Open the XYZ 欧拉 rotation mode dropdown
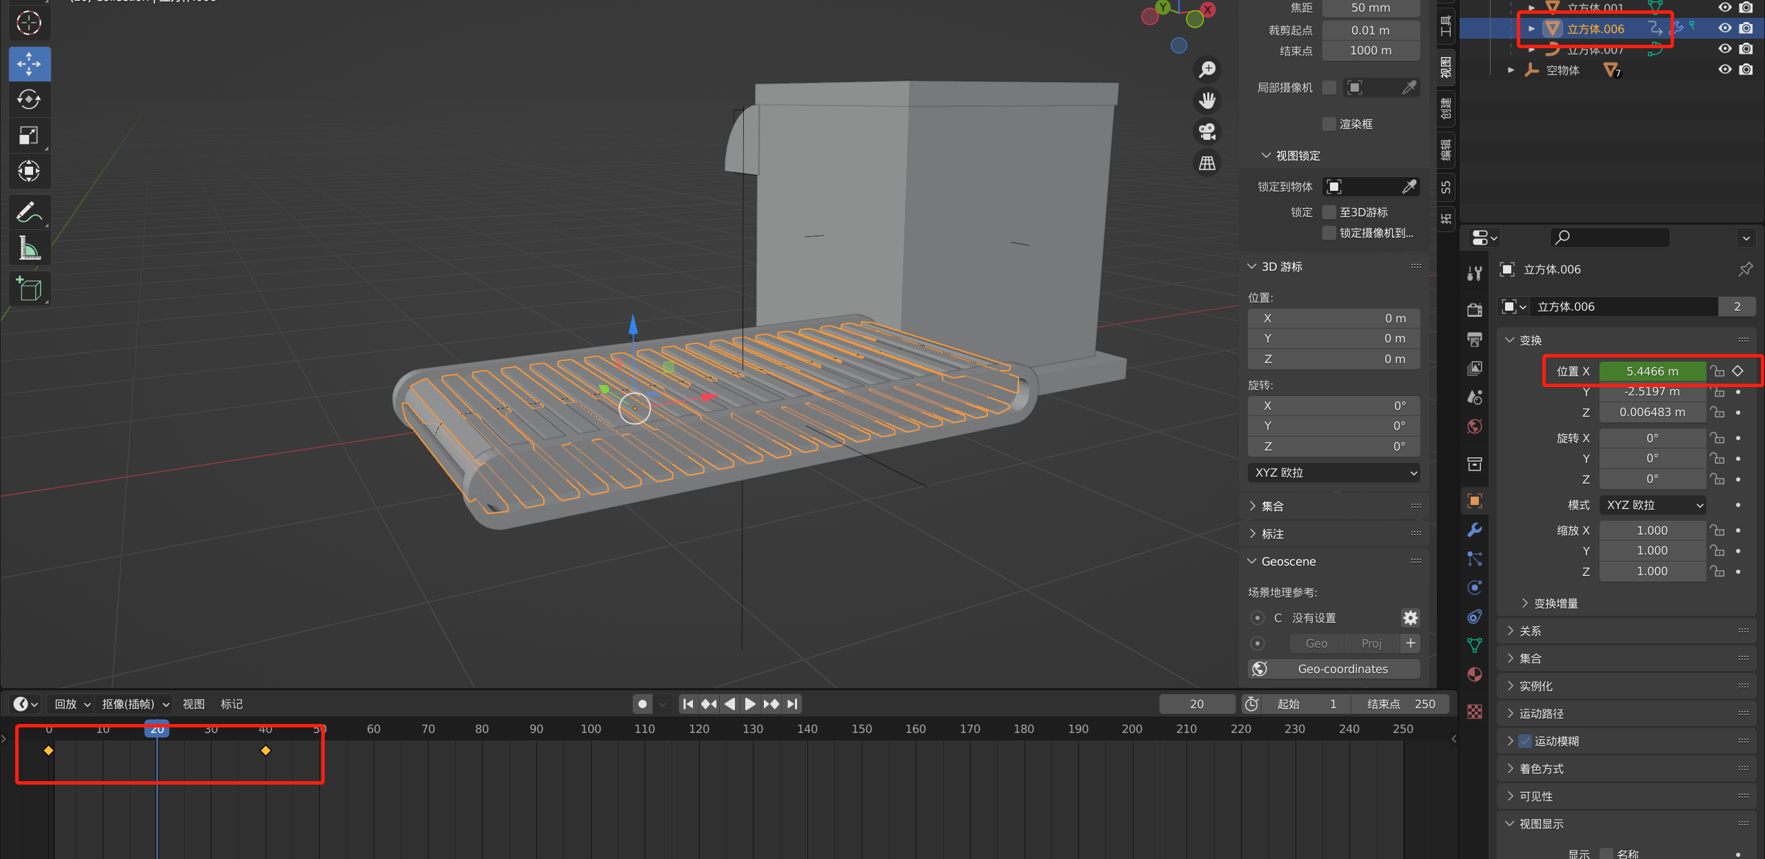 [1652, 505]
